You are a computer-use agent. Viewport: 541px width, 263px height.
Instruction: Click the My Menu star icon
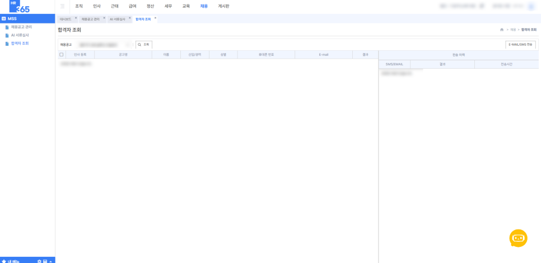coord(4,261)
